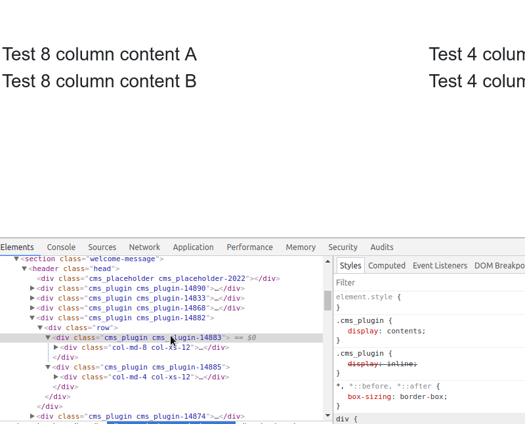Click the selected node in breadcrumb bar
The image size is (525, 424).
[x=171, y=423]
